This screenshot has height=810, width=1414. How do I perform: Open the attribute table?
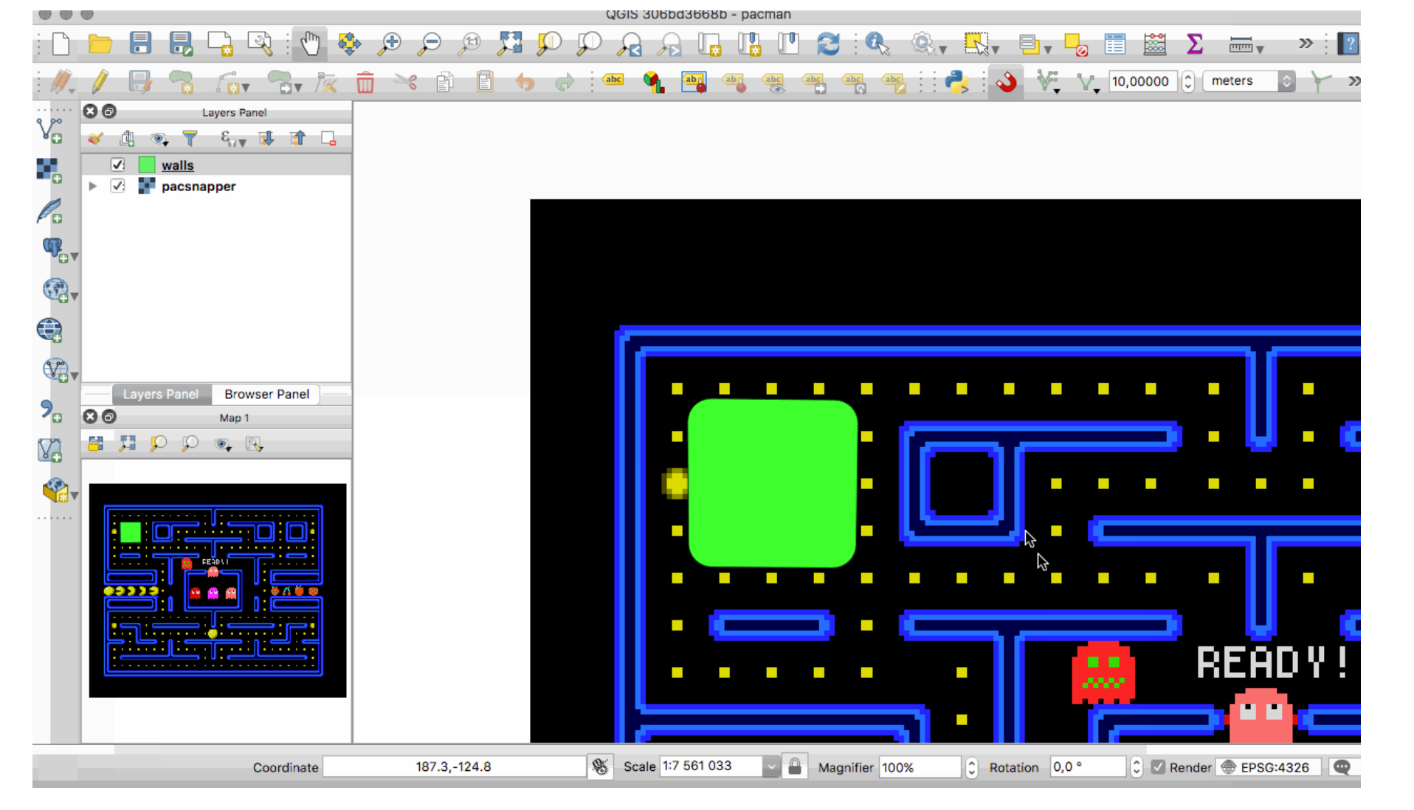tap(1115, 44)
